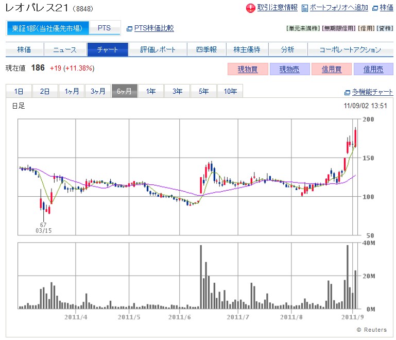Select 10年 chart period

point(230,91)
